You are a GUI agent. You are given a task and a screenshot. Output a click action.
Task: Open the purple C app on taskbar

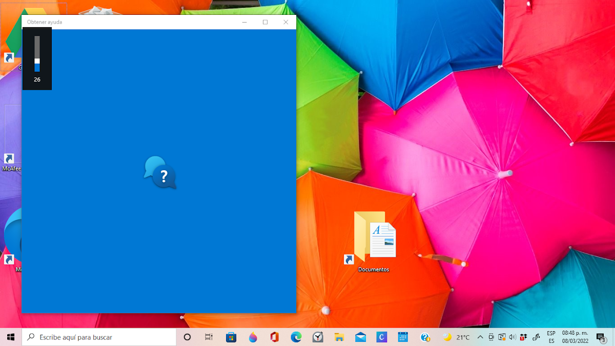click(382, 337)
